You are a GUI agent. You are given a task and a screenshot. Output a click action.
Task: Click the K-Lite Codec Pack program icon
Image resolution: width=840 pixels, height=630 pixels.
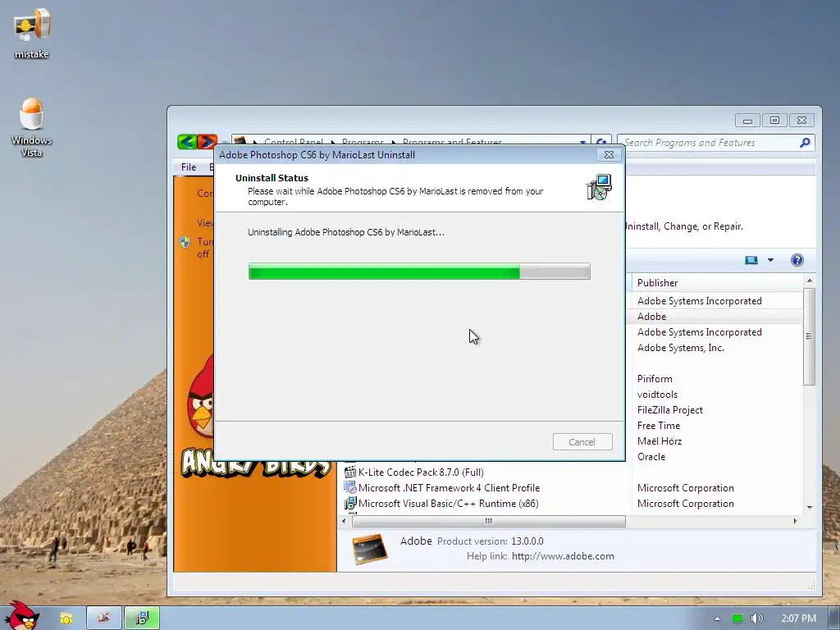click(x=349, y=472)
